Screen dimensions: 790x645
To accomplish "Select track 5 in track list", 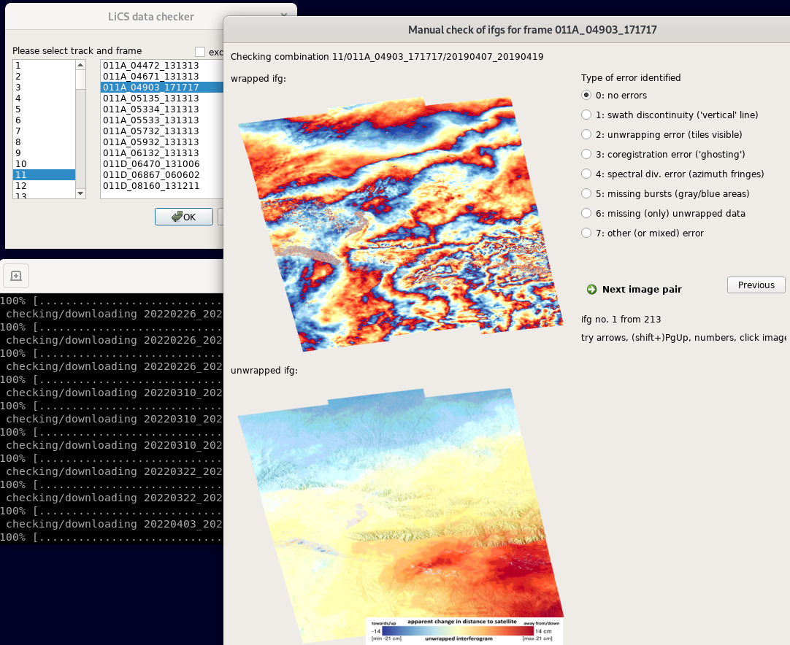I will [44, 109].
